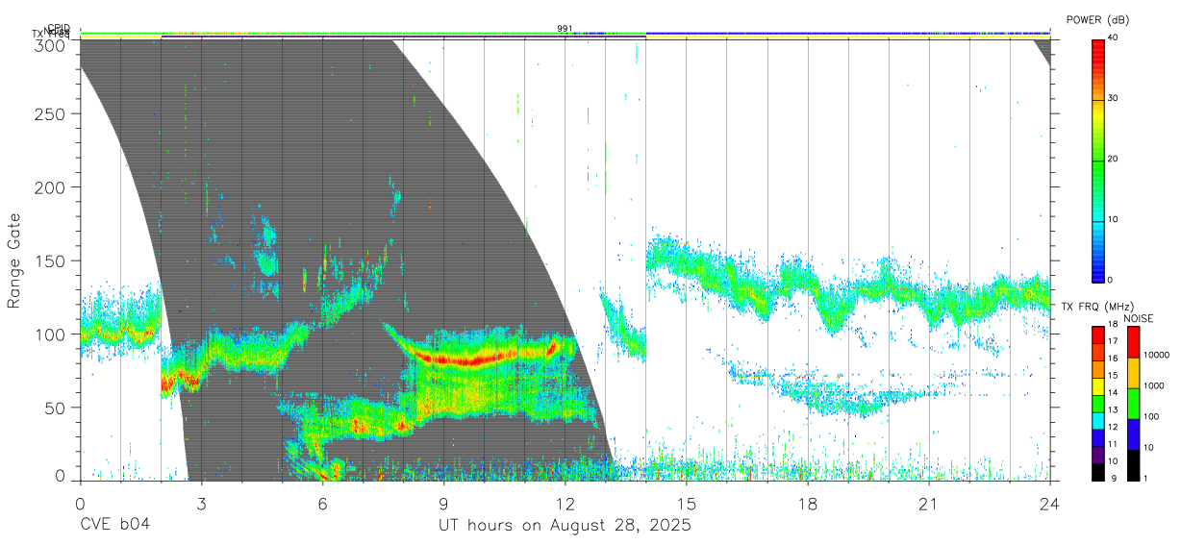Screen dimensions: 1181x545
Task: Click the NOISE legend label
Action: pos(1141,317)
